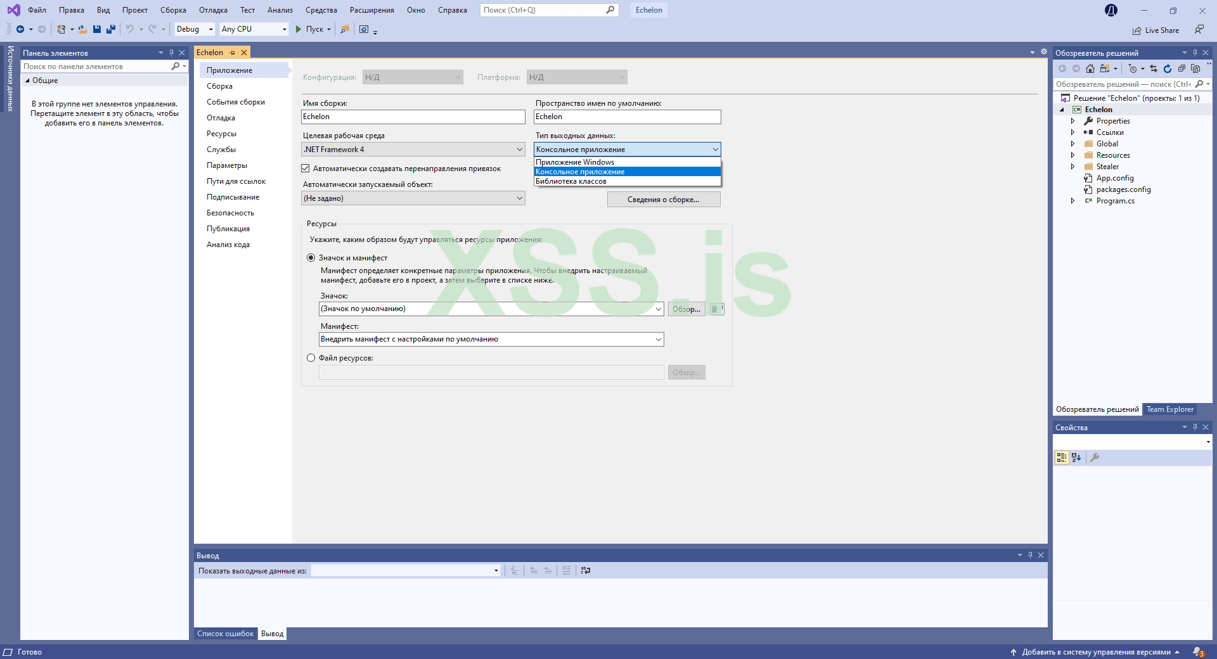Click the 'Имя сборки' text field

[x=413, y=117]
